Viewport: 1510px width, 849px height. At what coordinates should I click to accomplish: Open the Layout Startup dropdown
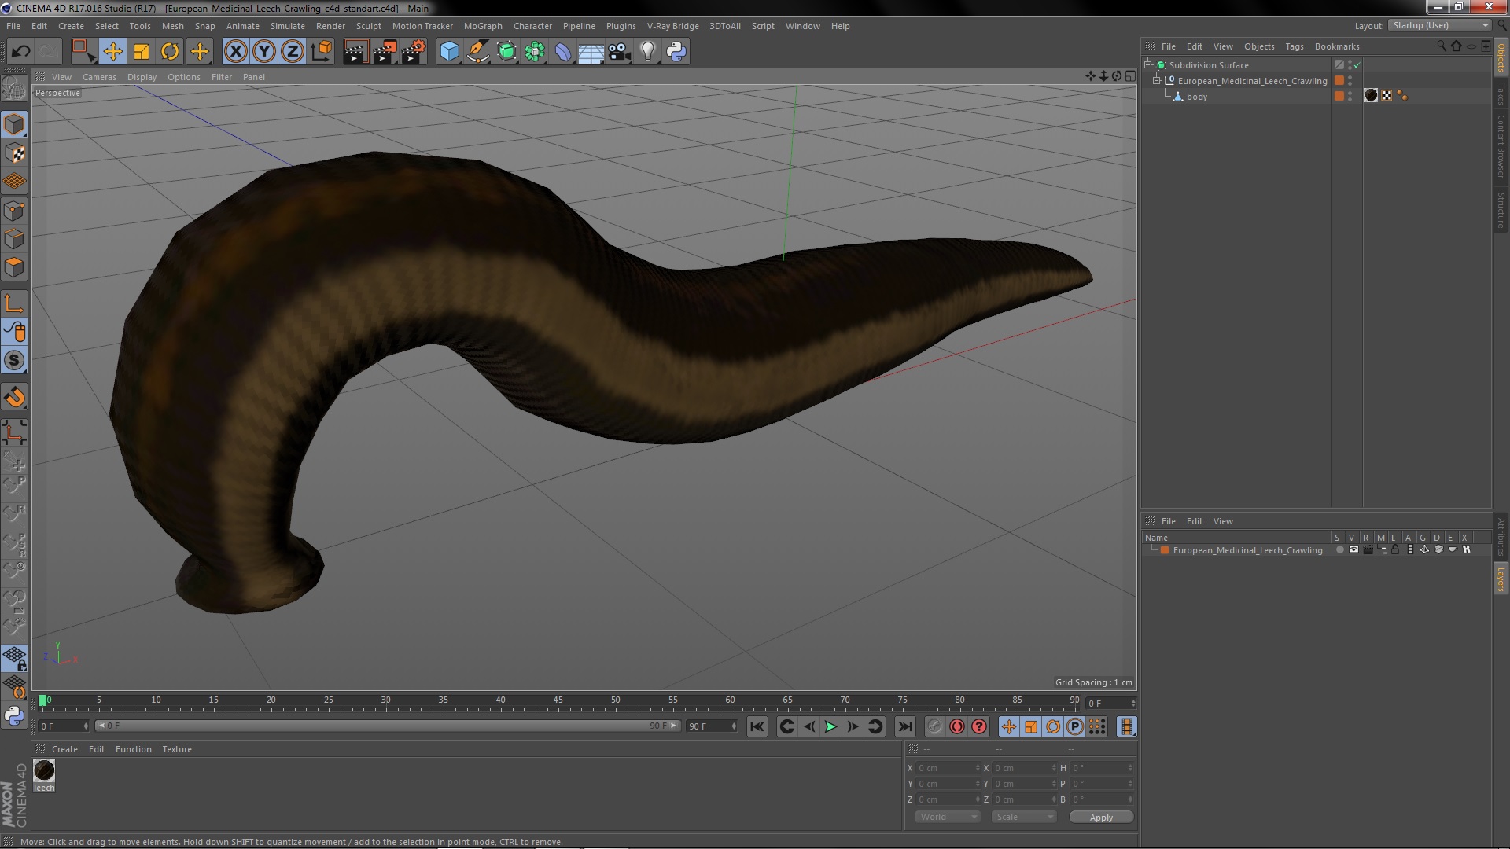pyautogui.click(x=1439, y=25)
